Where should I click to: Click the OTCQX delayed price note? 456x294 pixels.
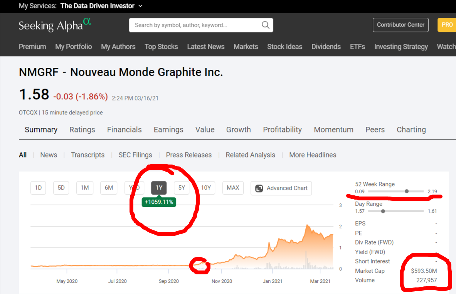point(61,113)
